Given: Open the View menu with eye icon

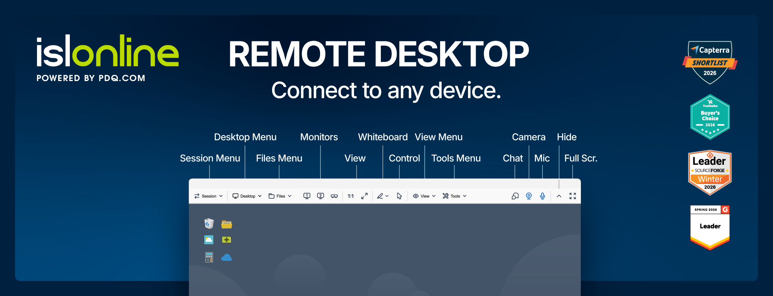Looking at the screenshot, I should (424, 196).
